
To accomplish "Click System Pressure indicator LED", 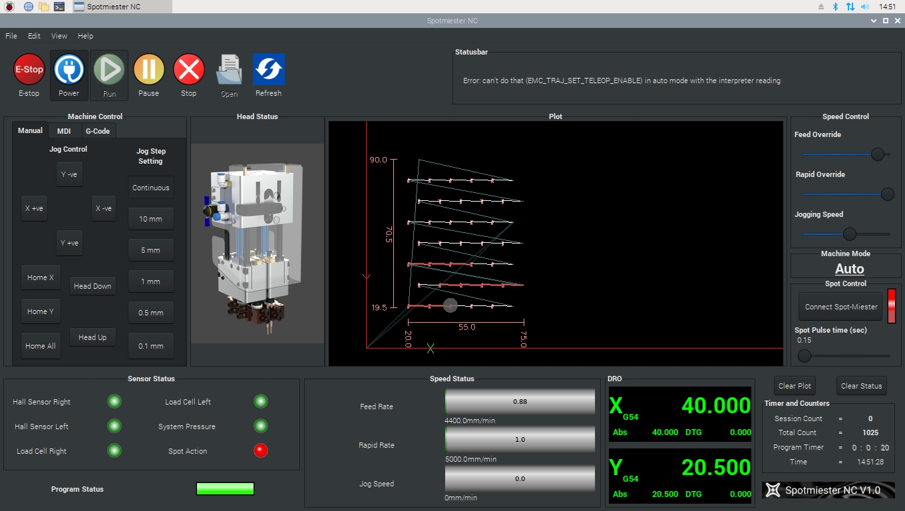I will click(x=261, y=426).
